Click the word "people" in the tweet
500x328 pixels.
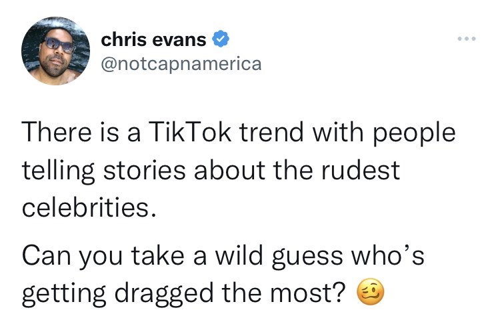tap(417, 131)
